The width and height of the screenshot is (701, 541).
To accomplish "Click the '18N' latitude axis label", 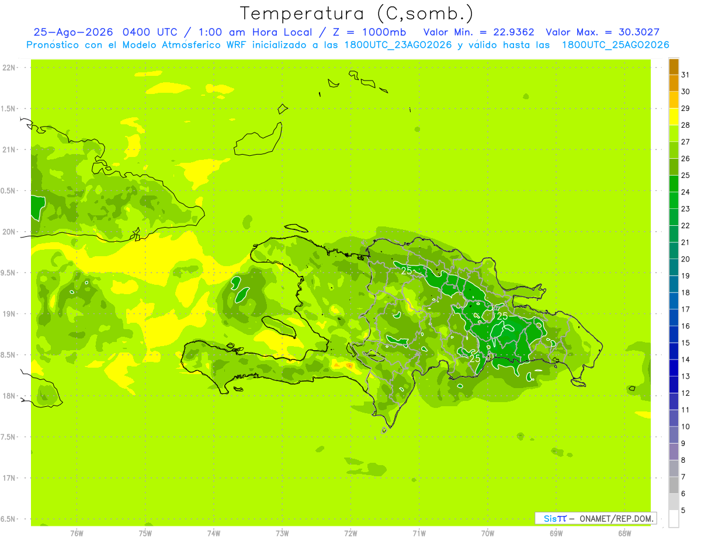I will (x=10, y=396).
